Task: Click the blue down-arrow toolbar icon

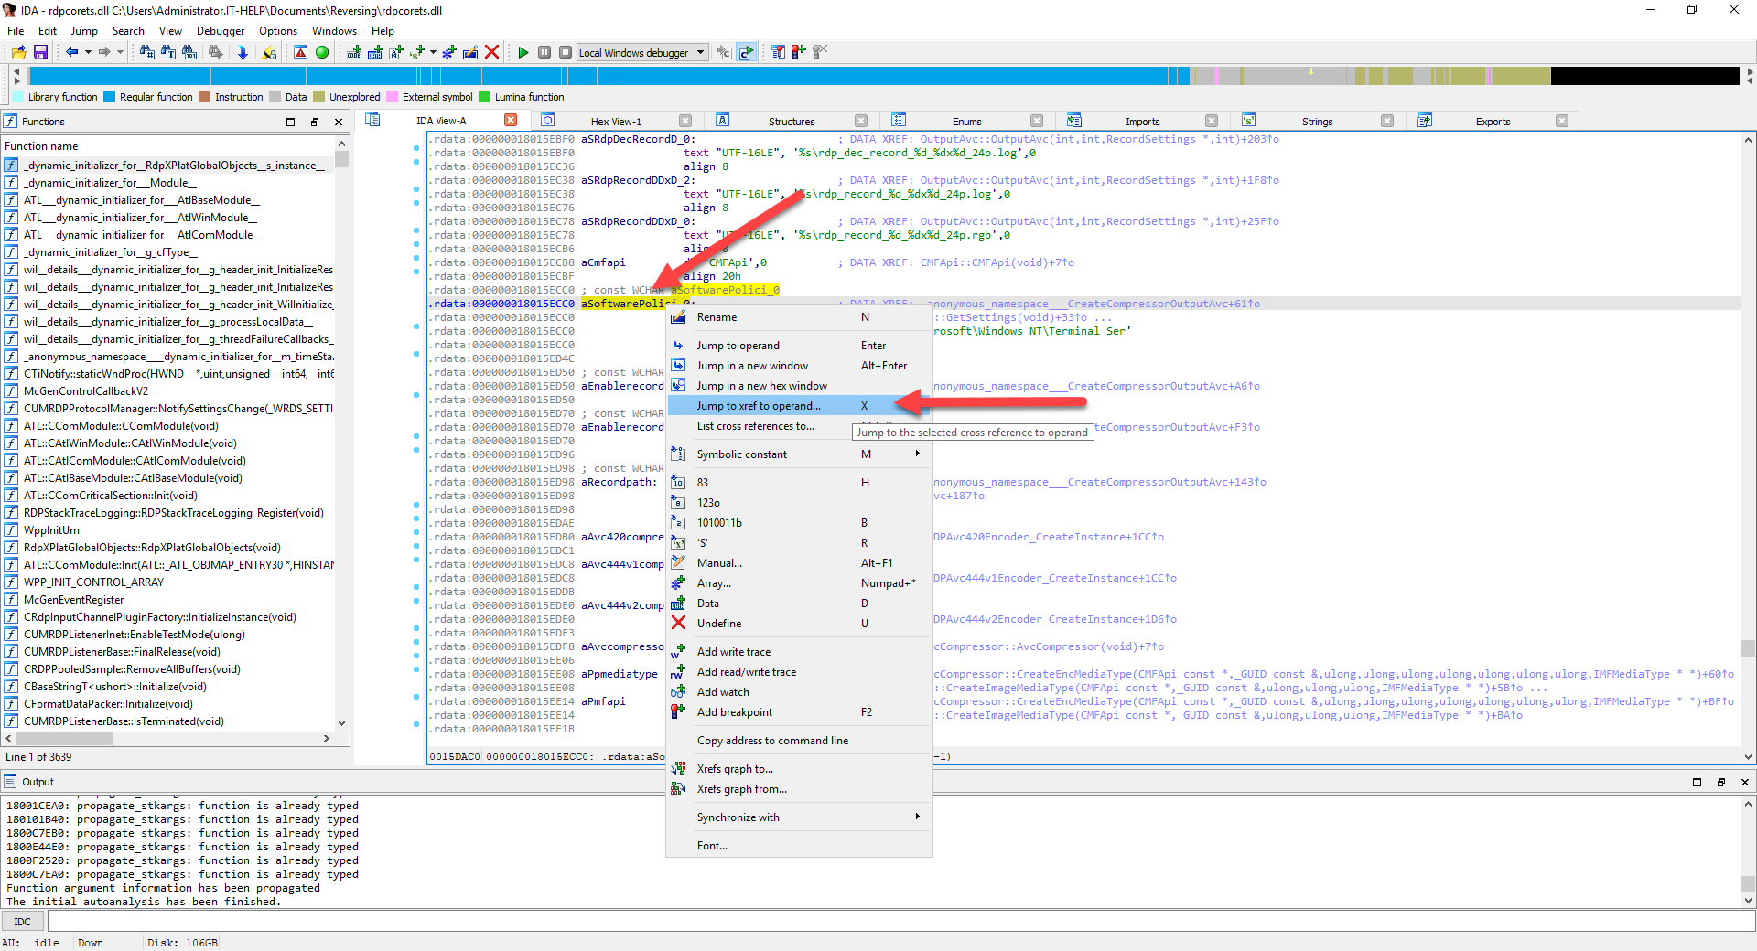Action: pyautogui.click(x=243, y=52)
